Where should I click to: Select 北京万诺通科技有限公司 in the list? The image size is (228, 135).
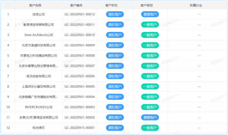click(39, 45)
